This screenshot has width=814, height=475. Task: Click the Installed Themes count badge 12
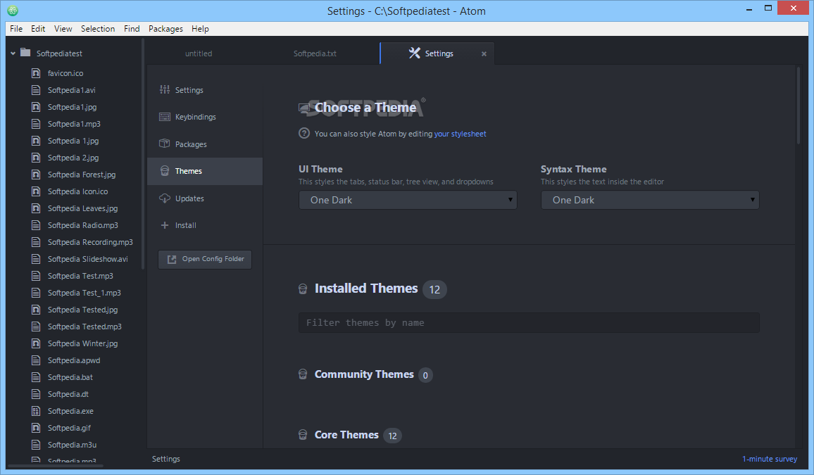pyautogui.click(x=434, y=289)
